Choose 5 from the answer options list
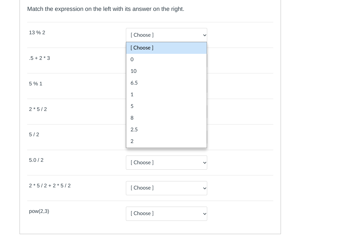This screenshot has height=239, width=338. (x=166, y=106)
